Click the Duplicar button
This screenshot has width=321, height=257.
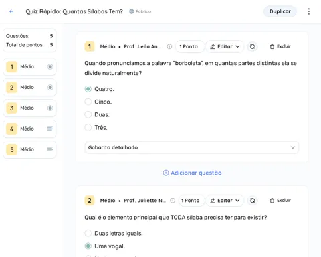[280, 11]
